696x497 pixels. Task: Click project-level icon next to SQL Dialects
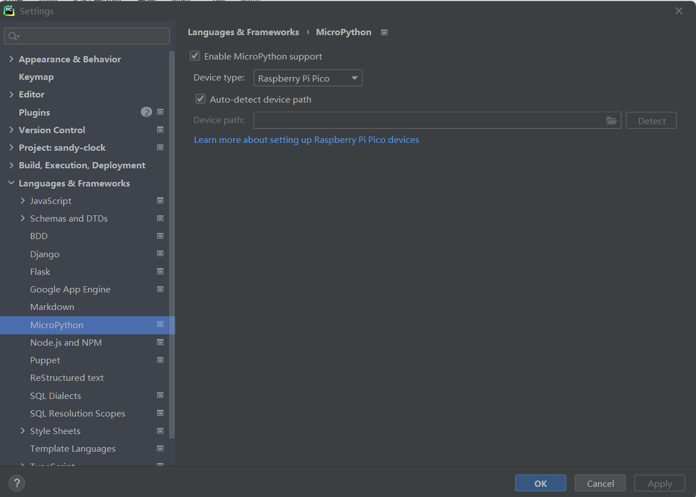(160, 396)
